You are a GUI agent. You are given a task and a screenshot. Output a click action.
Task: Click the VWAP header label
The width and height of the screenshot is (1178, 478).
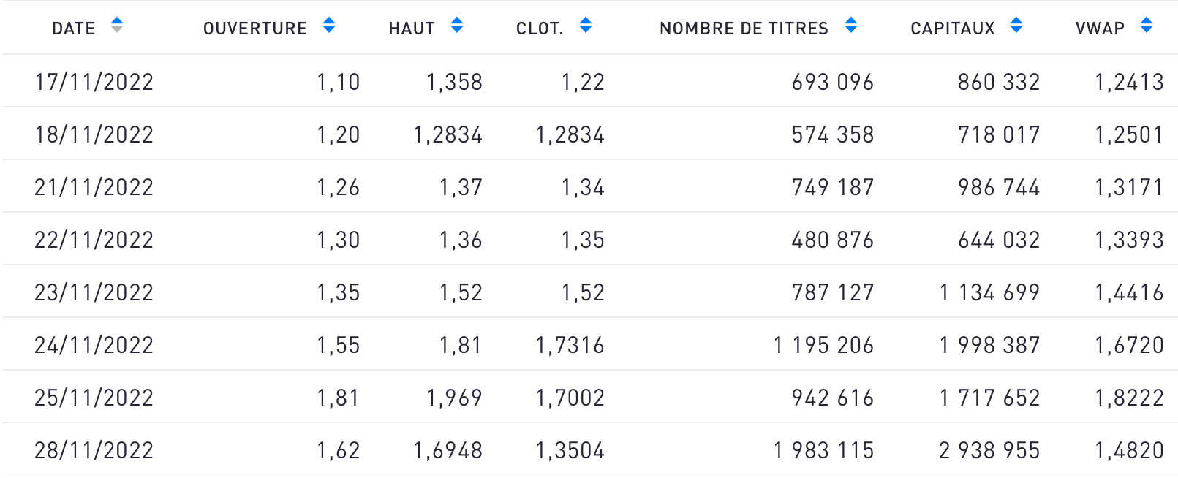pos(1100,29)
